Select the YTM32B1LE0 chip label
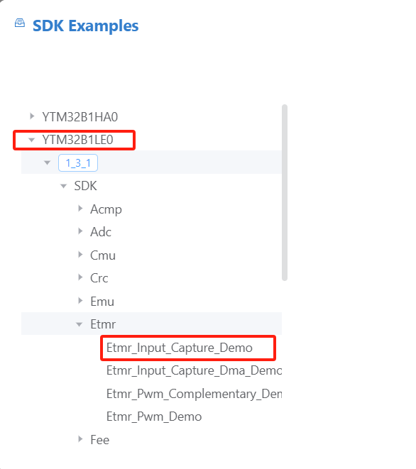 [x=77, y=140]
